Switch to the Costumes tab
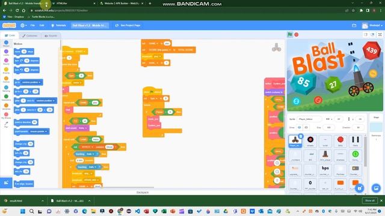Screen dimensions: 385x216 29,35
